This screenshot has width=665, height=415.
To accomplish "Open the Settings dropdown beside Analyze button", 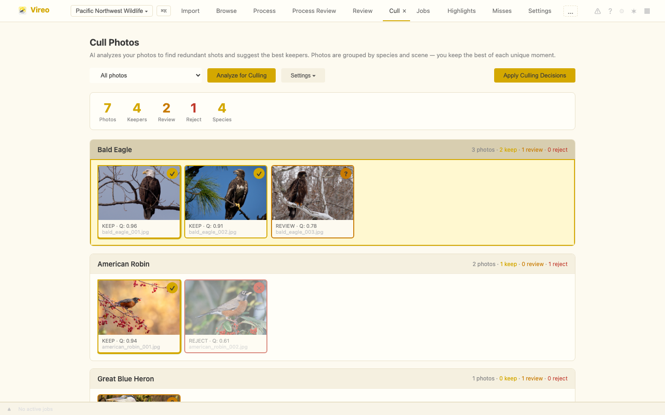I will 303,75.
